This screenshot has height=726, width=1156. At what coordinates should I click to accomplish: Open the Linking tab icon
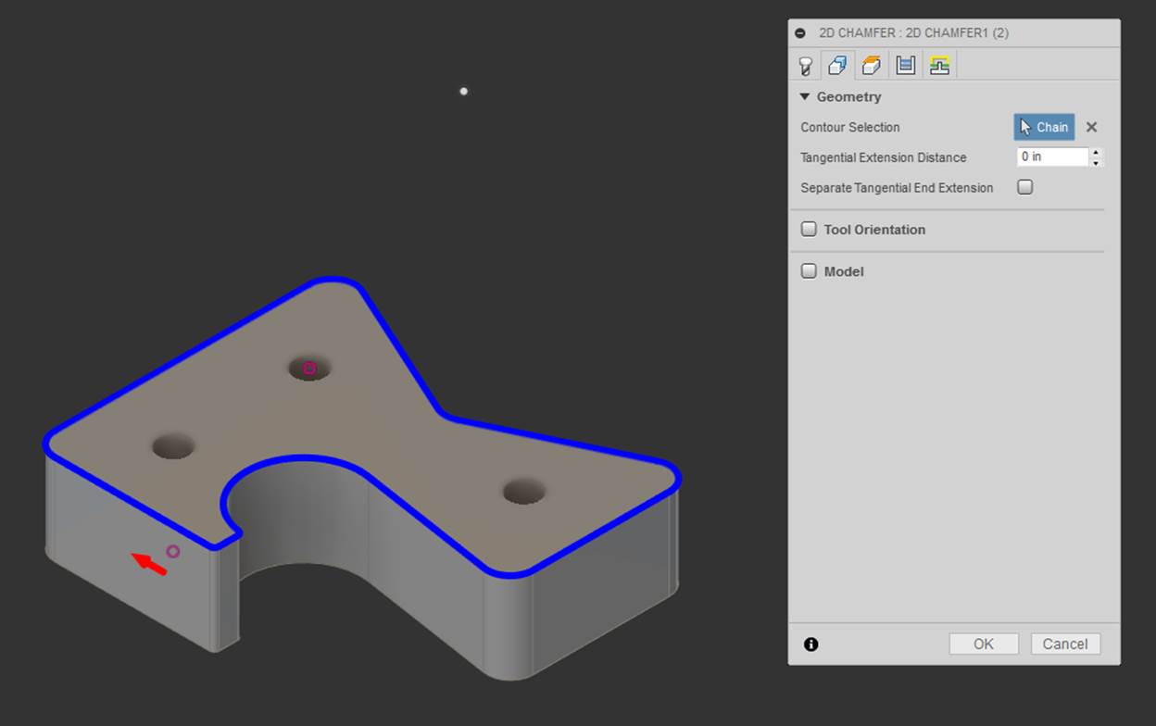939,66
